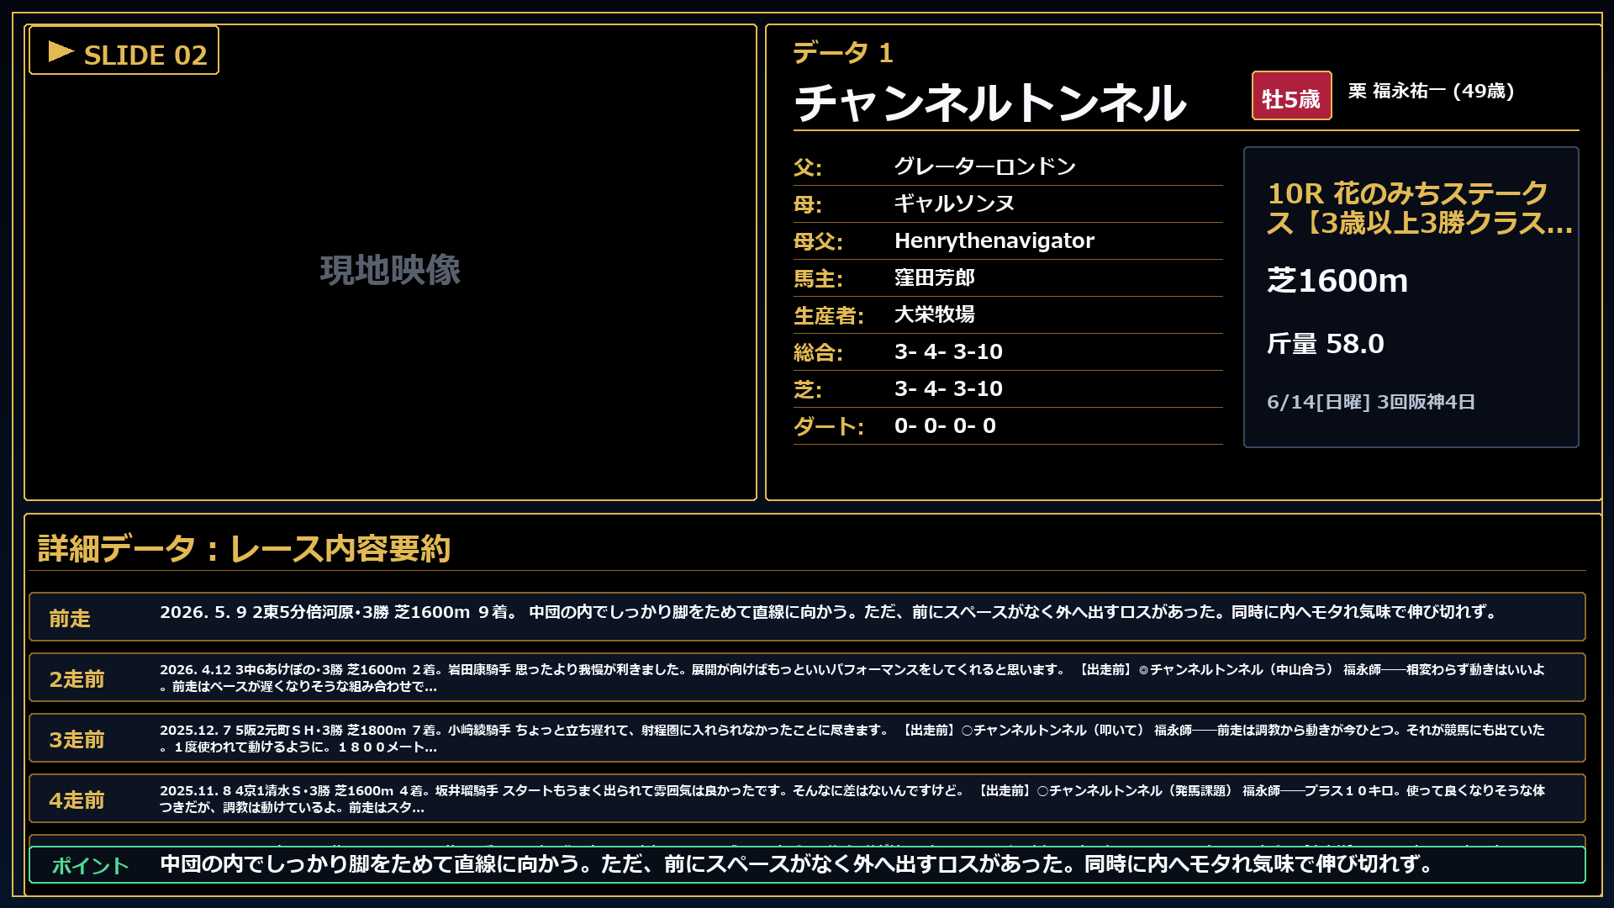1614x908 pixels.
Task: Click the green ポイント label
Action: 91,865
